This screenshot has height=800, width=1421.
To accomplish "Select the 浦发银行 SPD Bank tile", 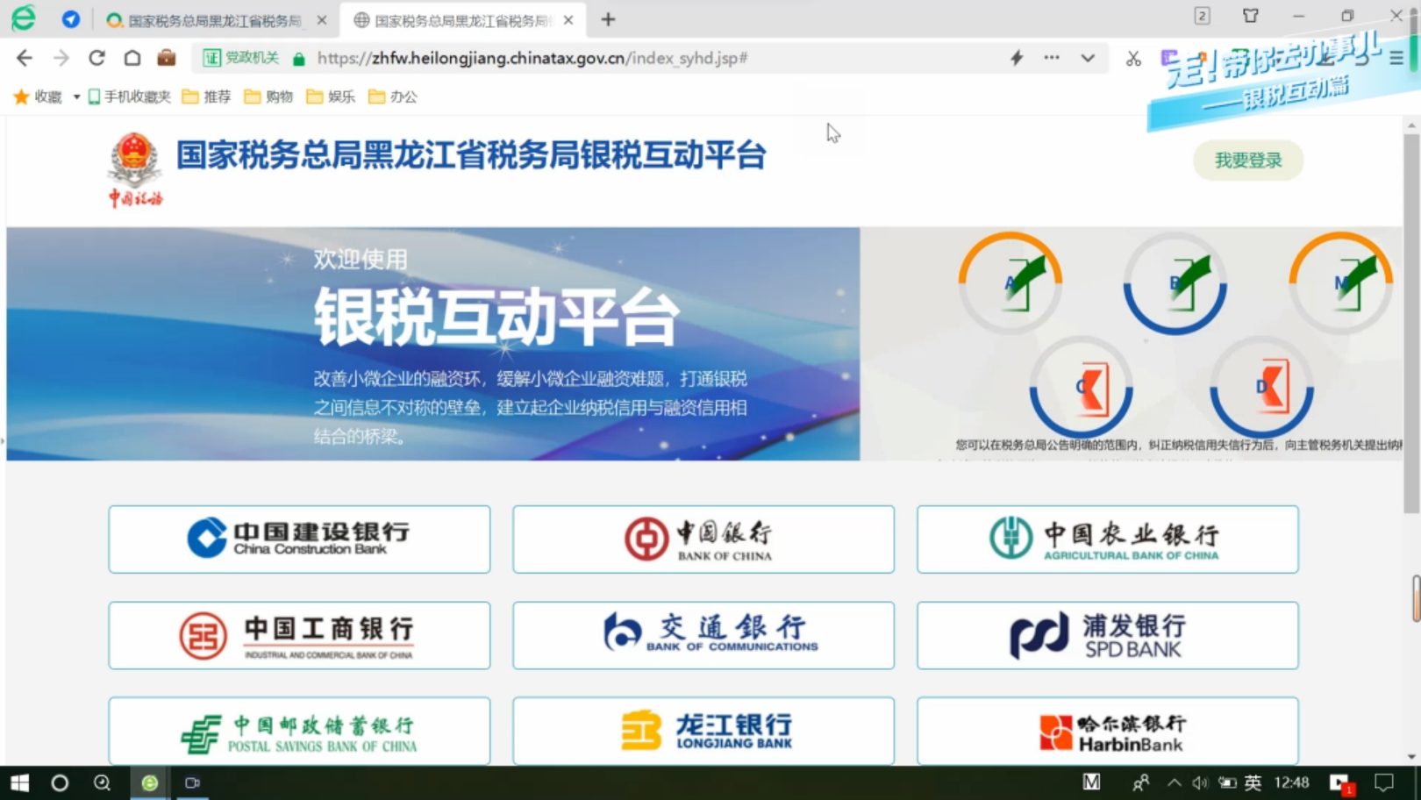I will tap(1107, 635).
